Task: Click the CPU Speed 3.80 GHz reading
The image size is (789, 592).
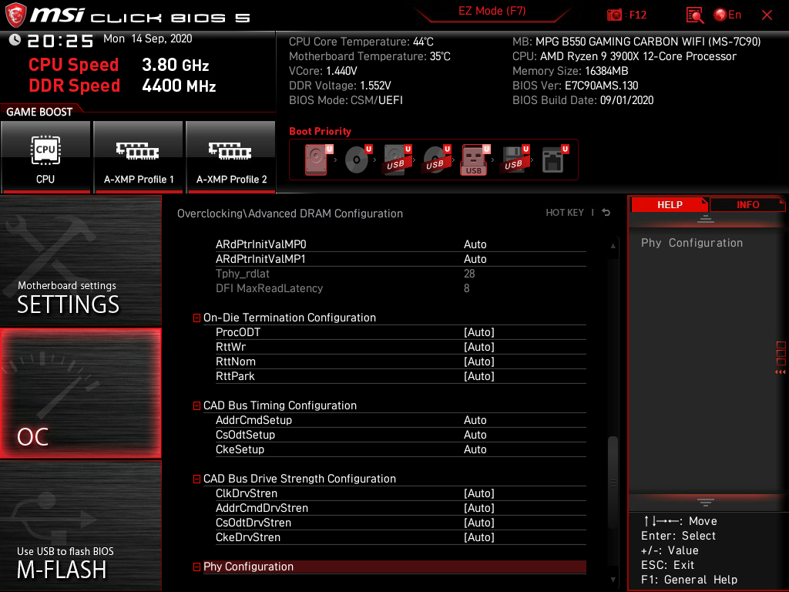Action: pyautogui.click(x=119, y=65)
